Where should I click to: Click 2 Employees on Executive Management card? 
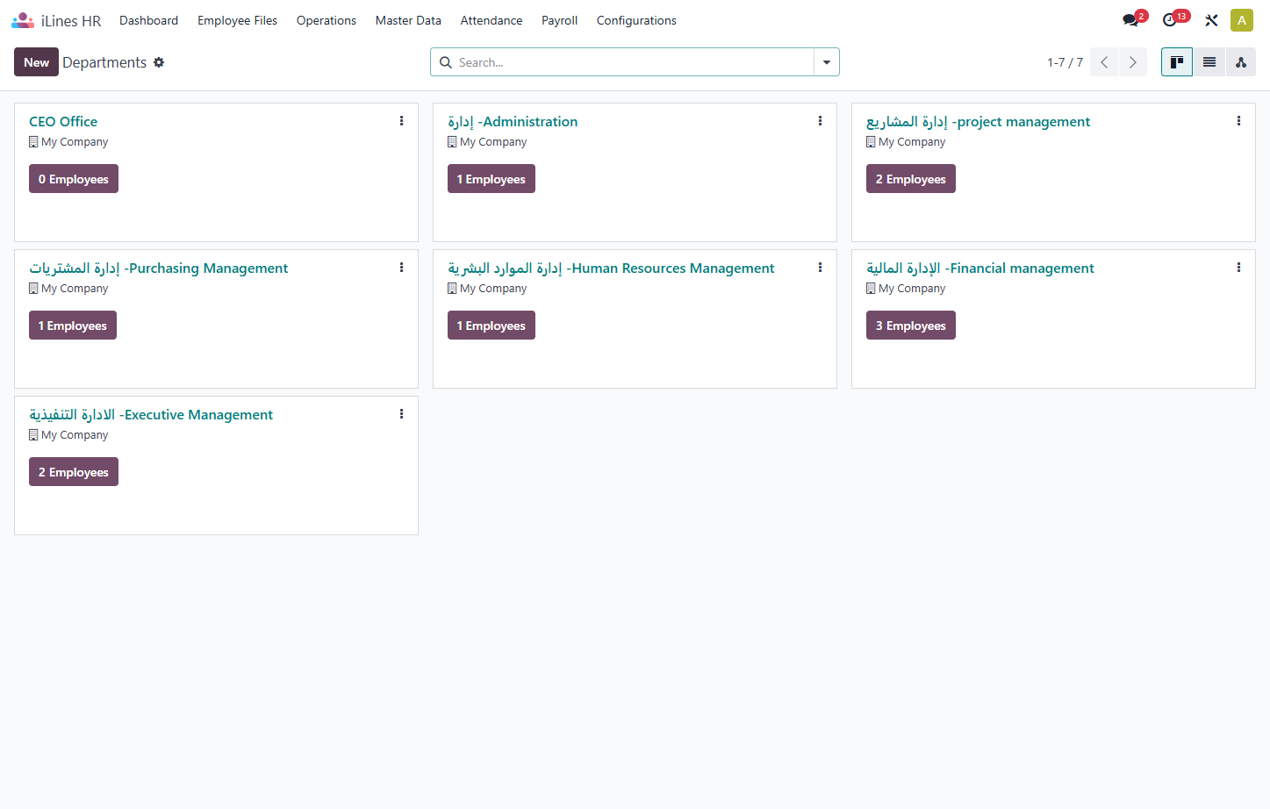[x=74, y=472]
